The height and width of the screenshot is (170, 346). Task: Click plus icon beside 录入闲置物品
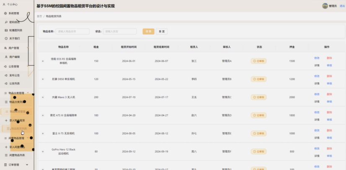click(6, 147)
